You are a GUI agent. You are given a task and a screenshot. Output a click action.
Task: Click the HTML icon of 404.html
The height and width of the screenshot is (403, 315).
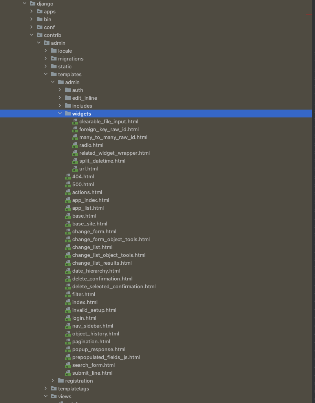[x=68, y=177]
